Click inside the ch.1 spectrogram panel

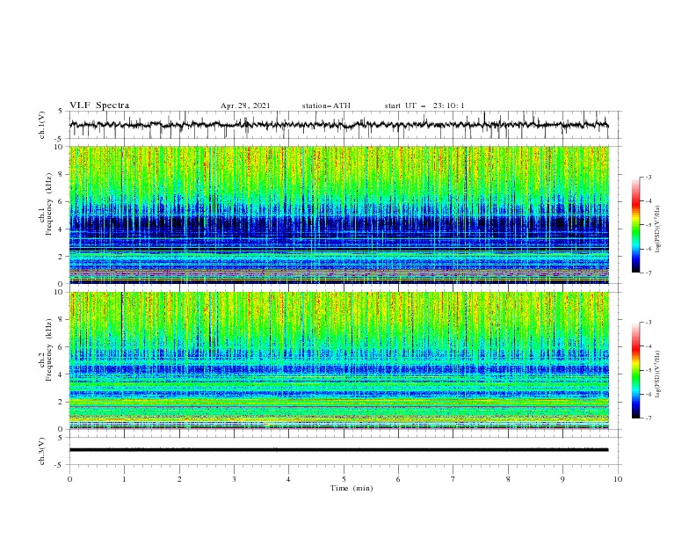(x=339, y=214)
